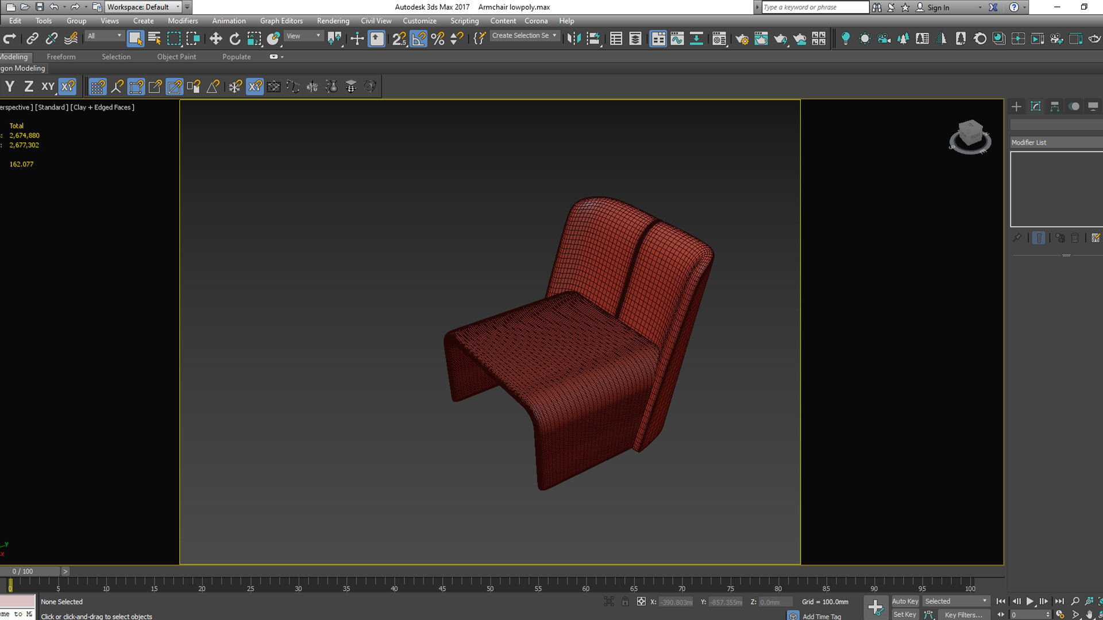Click Render Production teapot icon

pyautogui.click(x=780, y=38)
